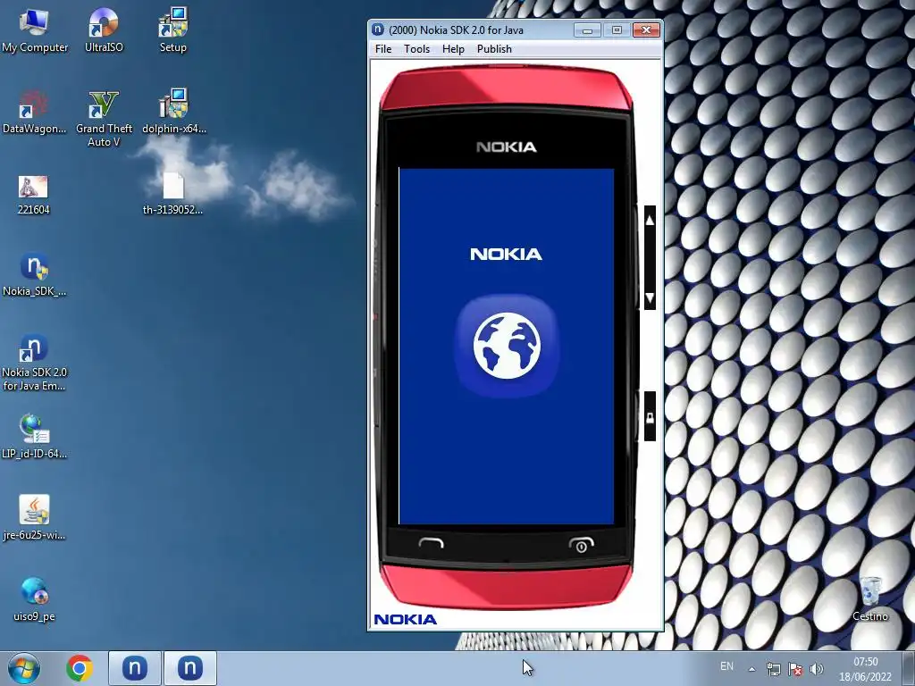This screenshot has height=686, width=915.
Task: Open the volume speaker tray icon
Action: coord(817,669)
